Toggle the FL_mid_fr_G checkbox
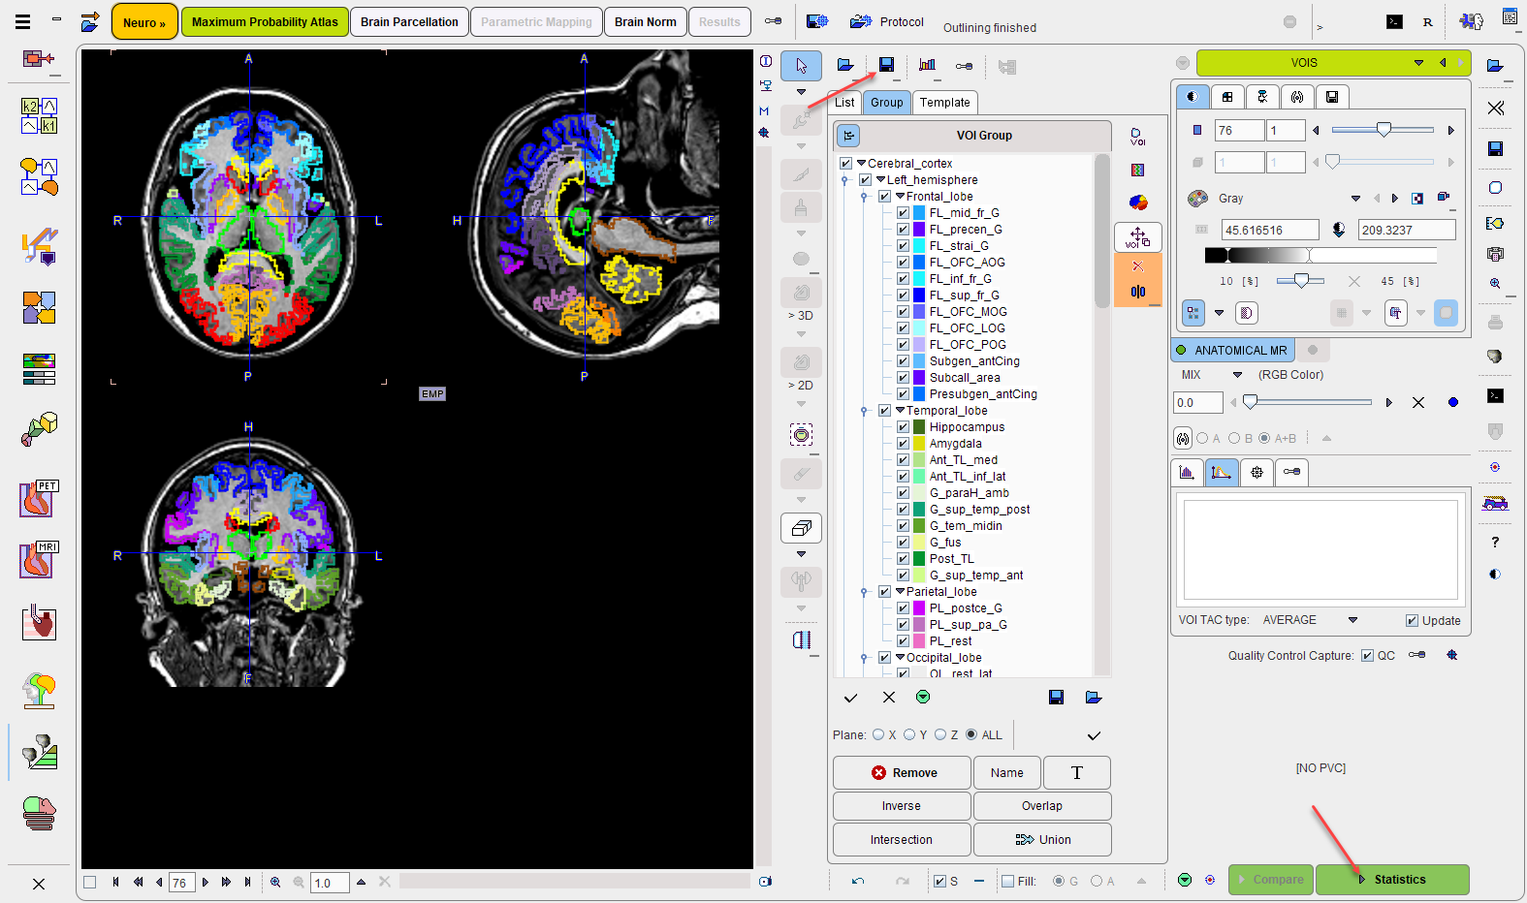 (x=903, y=213)
